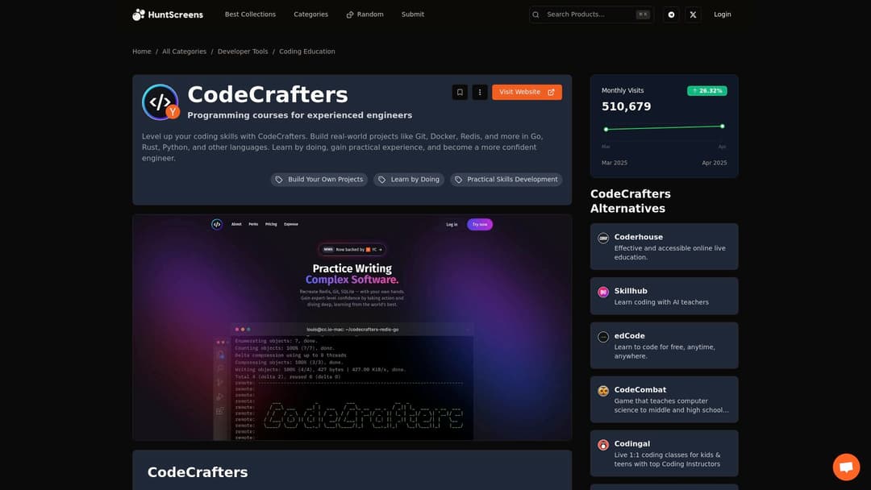Click the Mar data point on visits chart
The height and width of the screenshot is (490, 871).
(x=606, y=129)
